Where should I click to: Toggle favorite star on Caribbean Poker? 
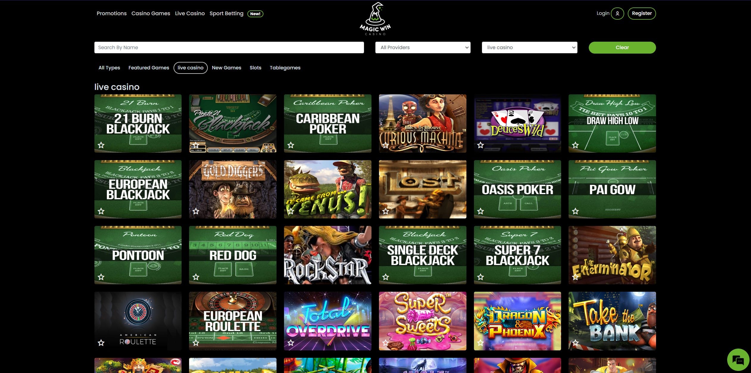click(291, 145)
